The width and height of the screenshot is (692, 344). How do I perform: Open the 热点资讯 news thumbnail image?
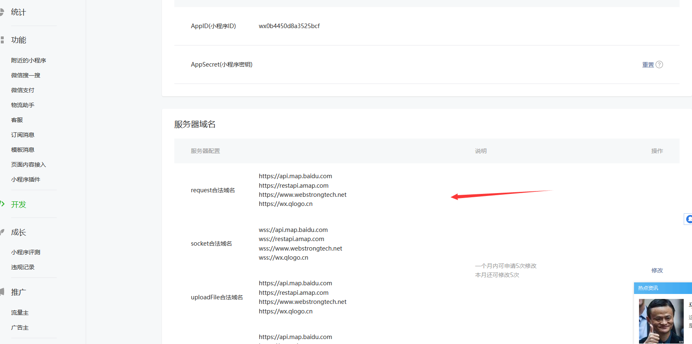(661, 321)
